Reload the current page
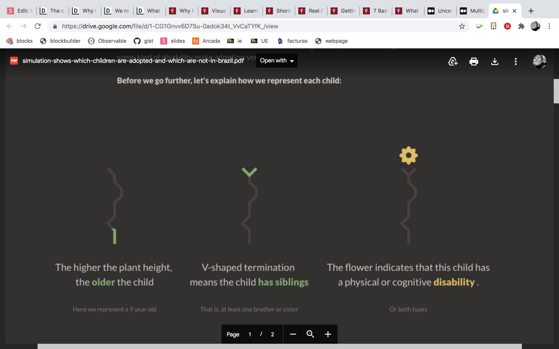This screenshot has width=559, height=349. [x=38, y=26]
